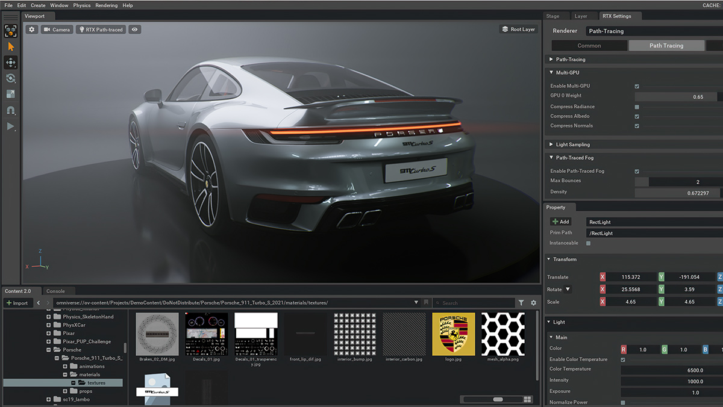
Task: Open the viewport settings gear icon
Action: coord(31,29)
